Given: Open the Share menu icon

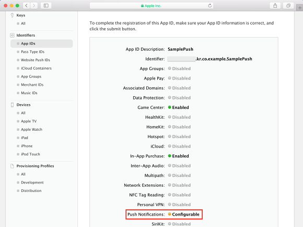Looking at the screenshot, I should [x=275, y=6].
